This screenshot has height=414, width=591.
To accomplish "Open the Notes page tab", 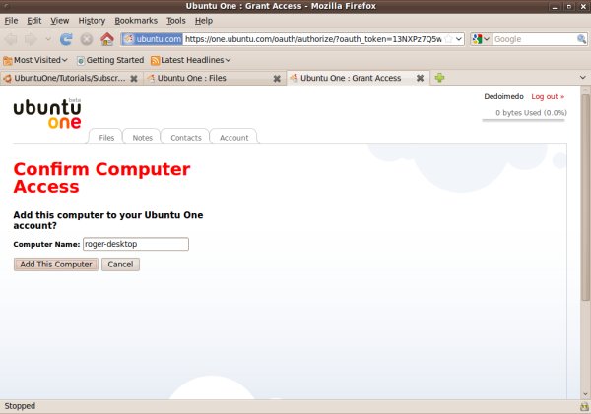I will [143, 138].
